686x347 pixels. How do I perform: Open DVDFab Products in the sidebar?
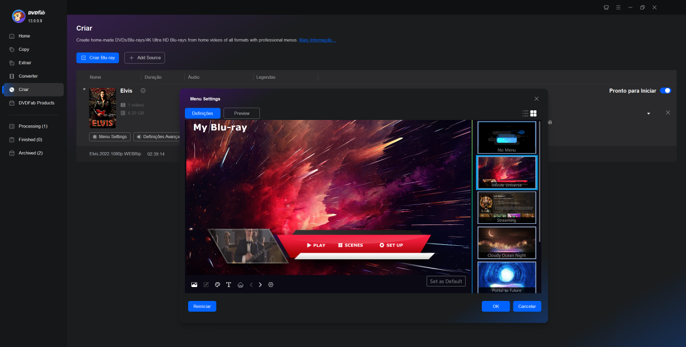33,103
